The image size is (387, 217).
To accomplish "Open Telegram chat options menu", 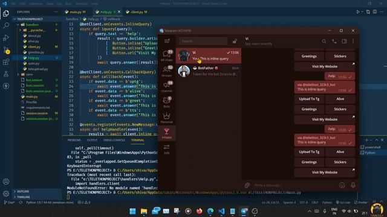I will 353,42.
